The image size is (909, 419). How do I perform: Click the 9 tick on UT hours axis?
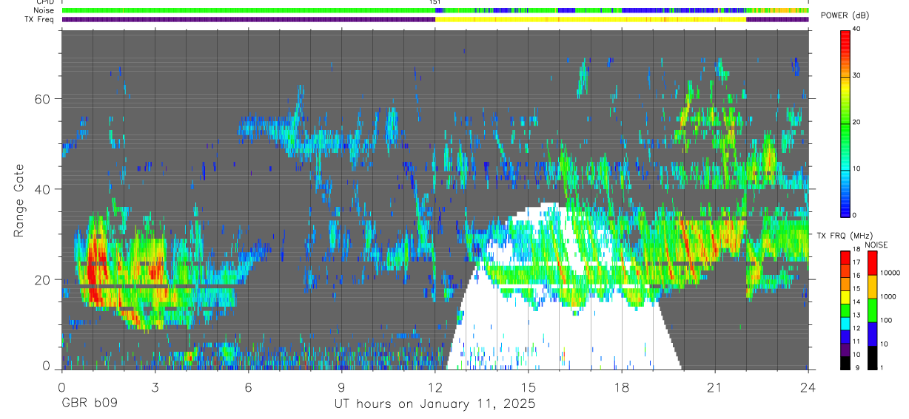pyautogui.click(x=342, y=387)
